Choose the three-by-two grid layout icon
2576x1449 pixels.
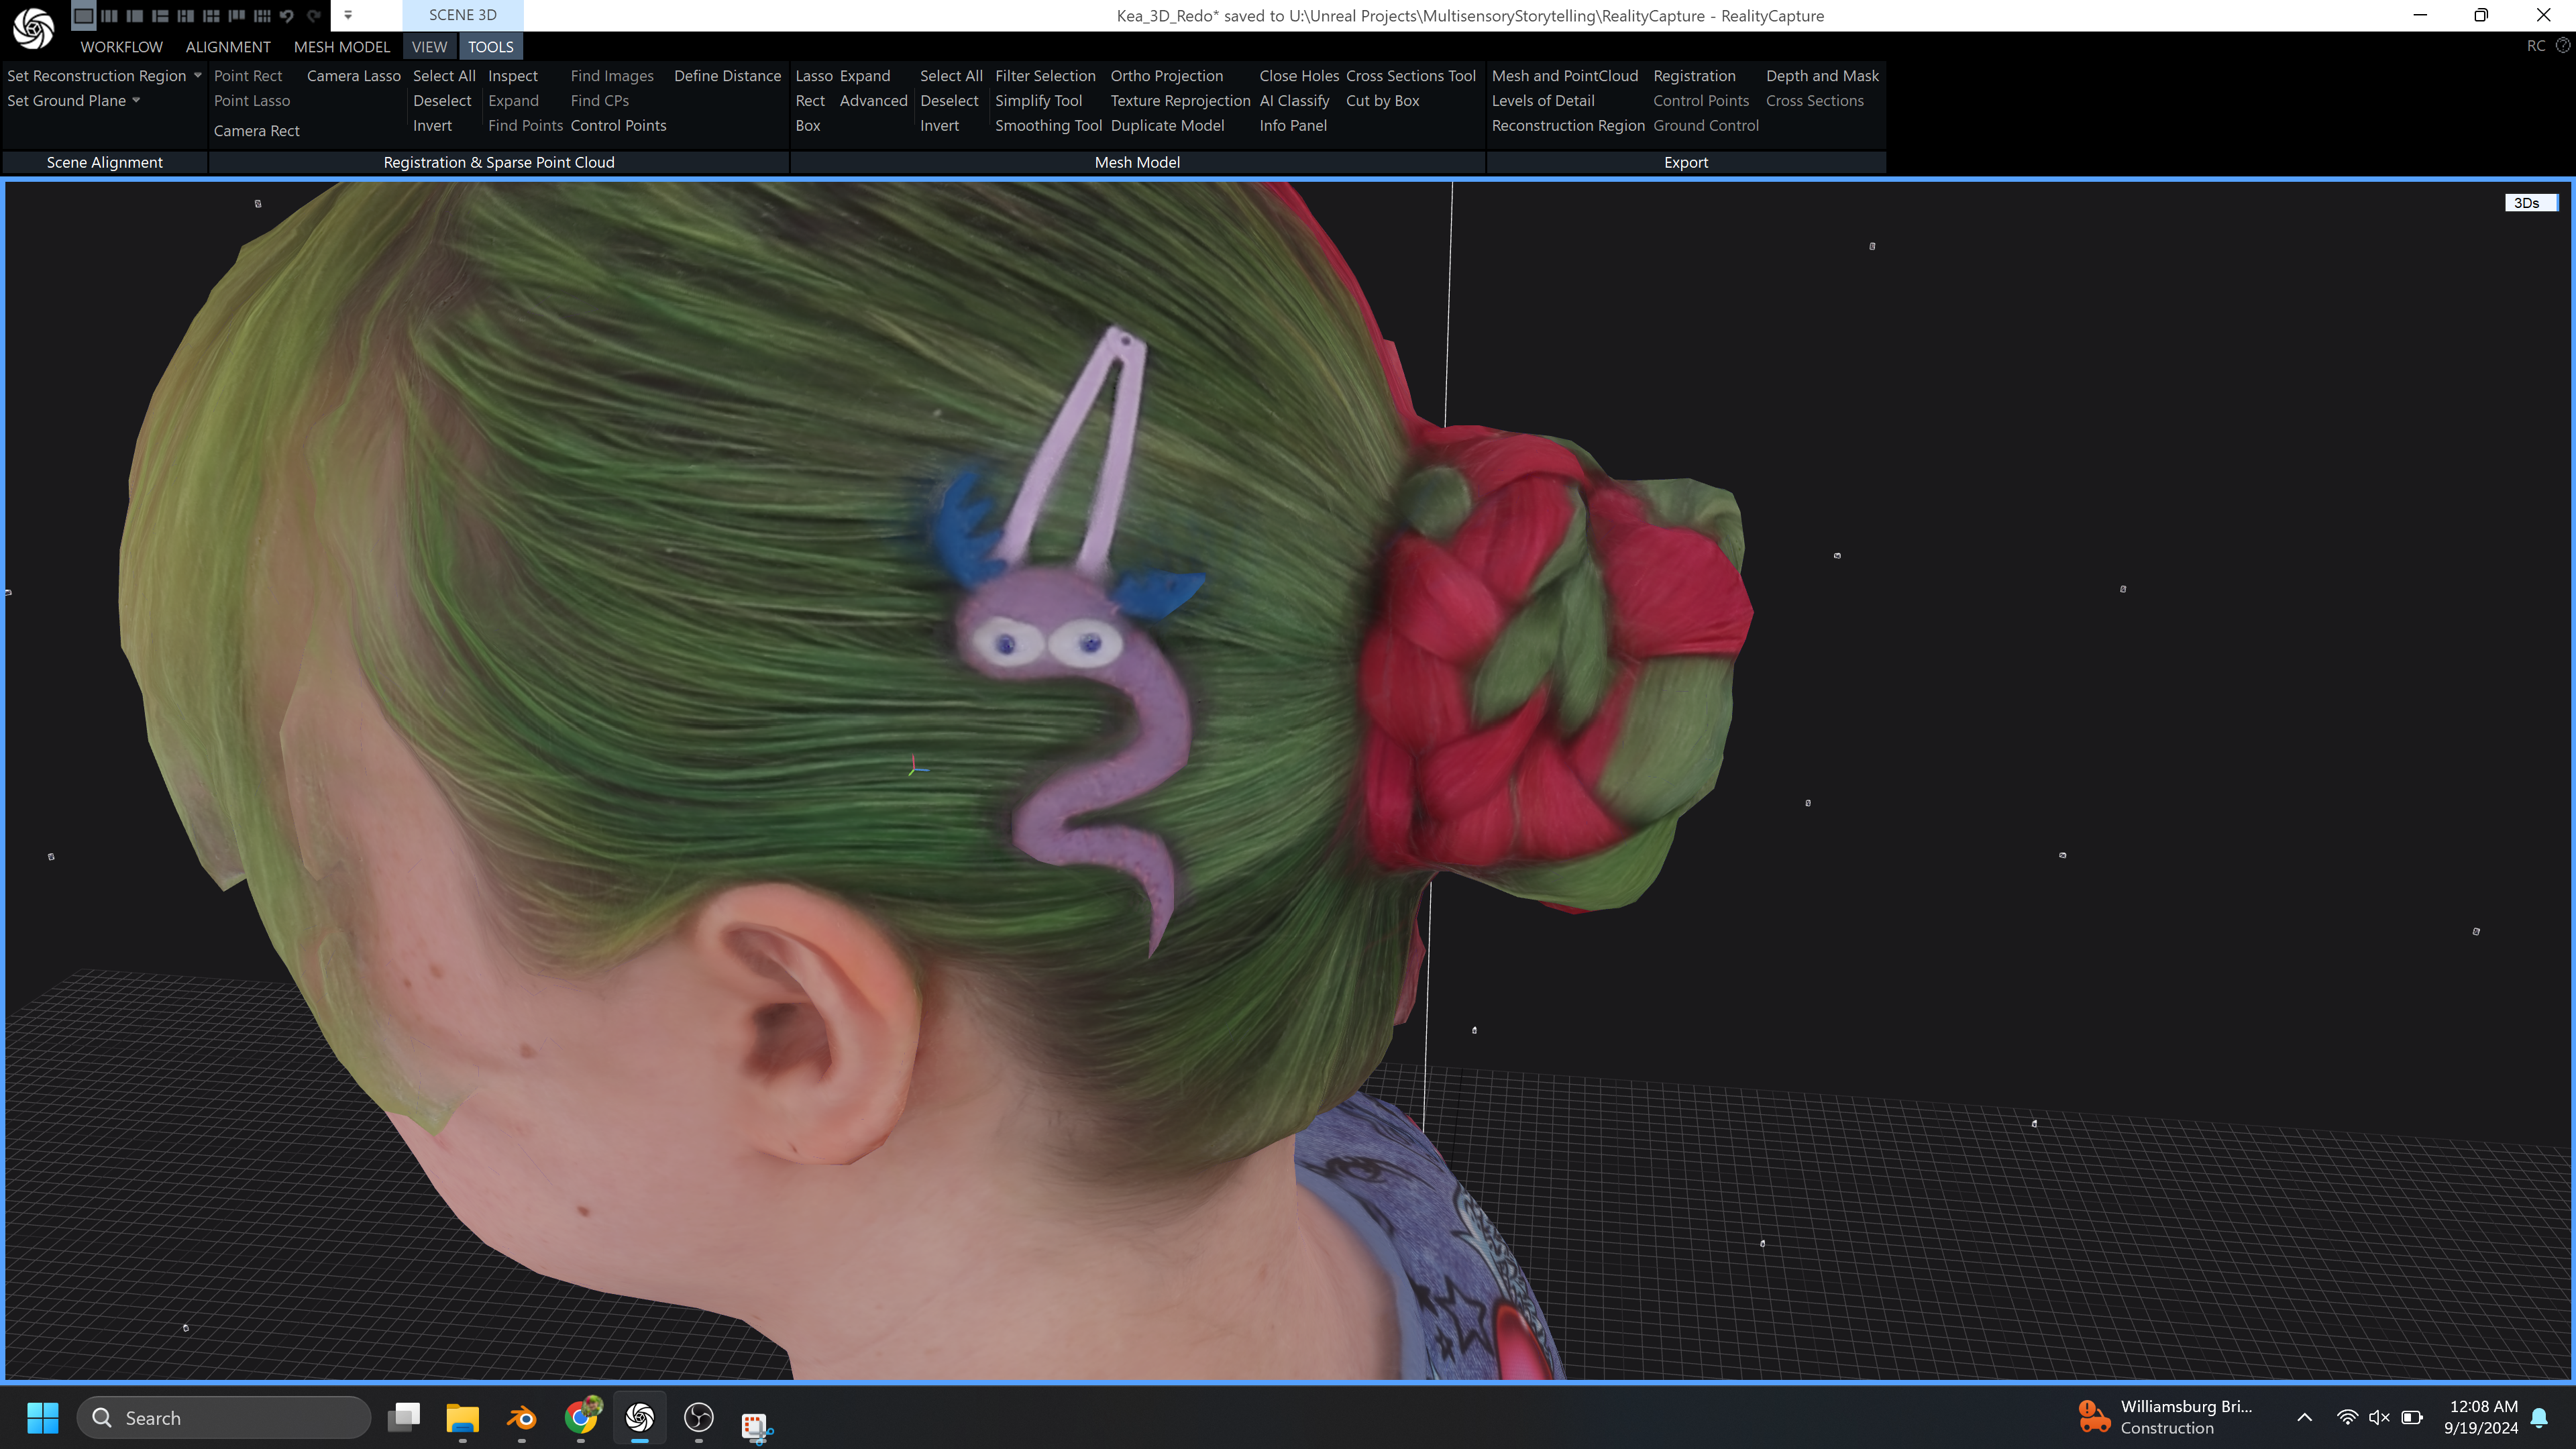211,15
